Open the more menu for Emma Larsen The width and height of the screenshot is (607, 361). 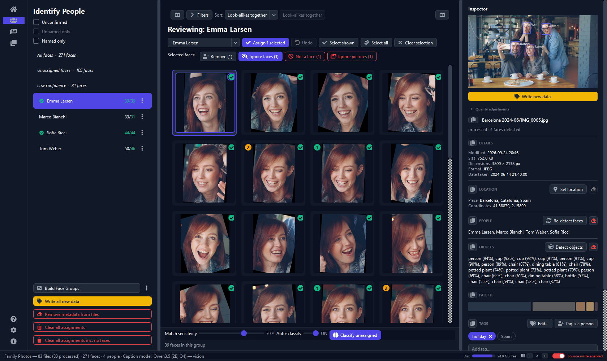[142, 101]
